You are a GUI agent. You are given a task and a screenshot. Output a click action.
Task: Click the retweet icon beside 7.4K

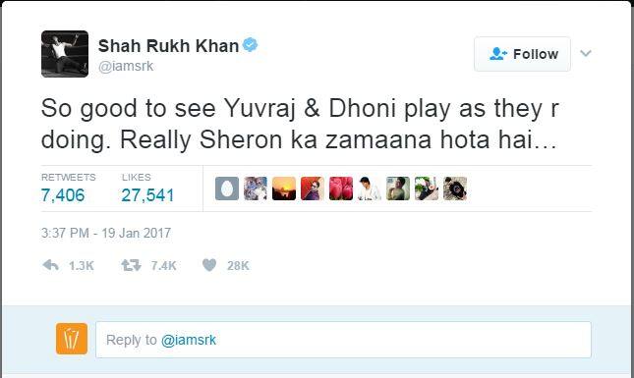click(x=131, y=265)
